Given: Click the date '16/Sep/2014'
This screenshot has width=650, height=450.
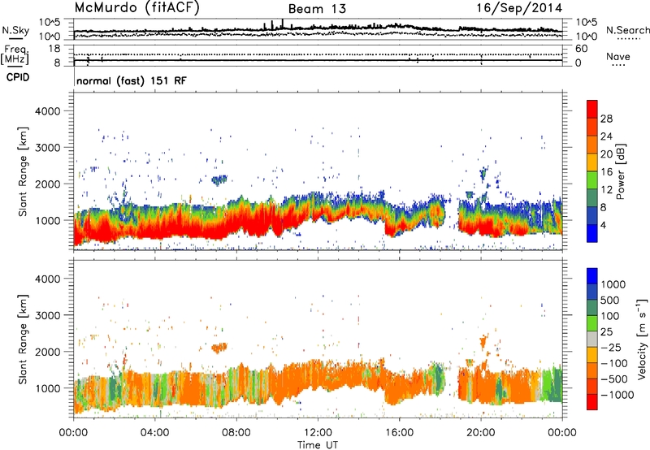Looking at the screenshot, I should pyautogui.click(x=519, y=8).
